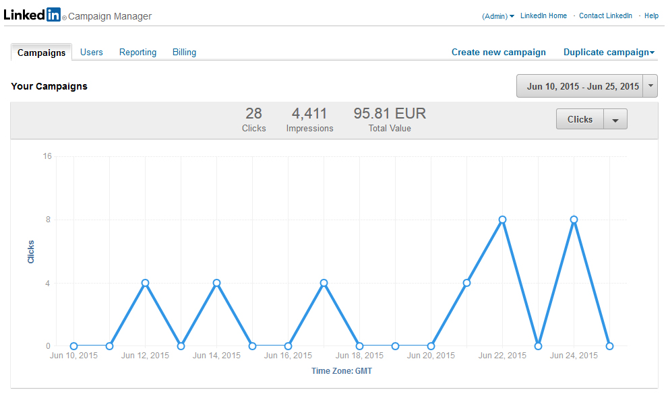The height and width of the screenshot is (394, 668).
Task: Open the Help link
Action: pos(651,15)
